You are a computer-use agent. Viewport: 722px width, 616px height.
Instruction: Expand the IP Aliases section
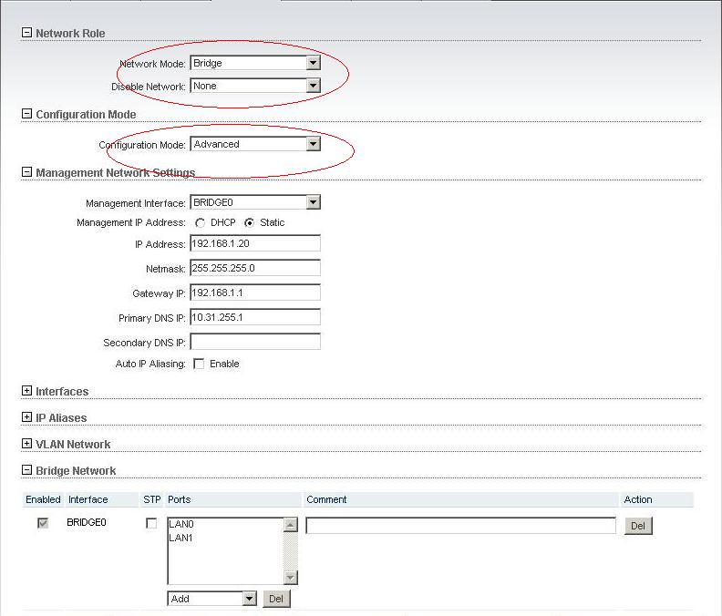(26, 418)
